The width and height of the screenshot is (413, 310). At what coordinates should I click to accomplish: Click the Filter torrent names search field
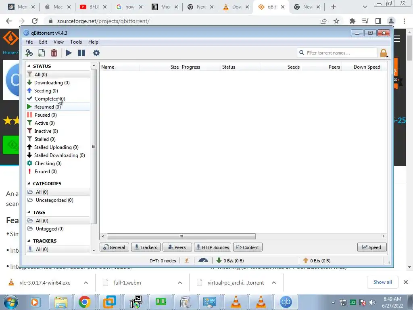(x=337, y=53)
